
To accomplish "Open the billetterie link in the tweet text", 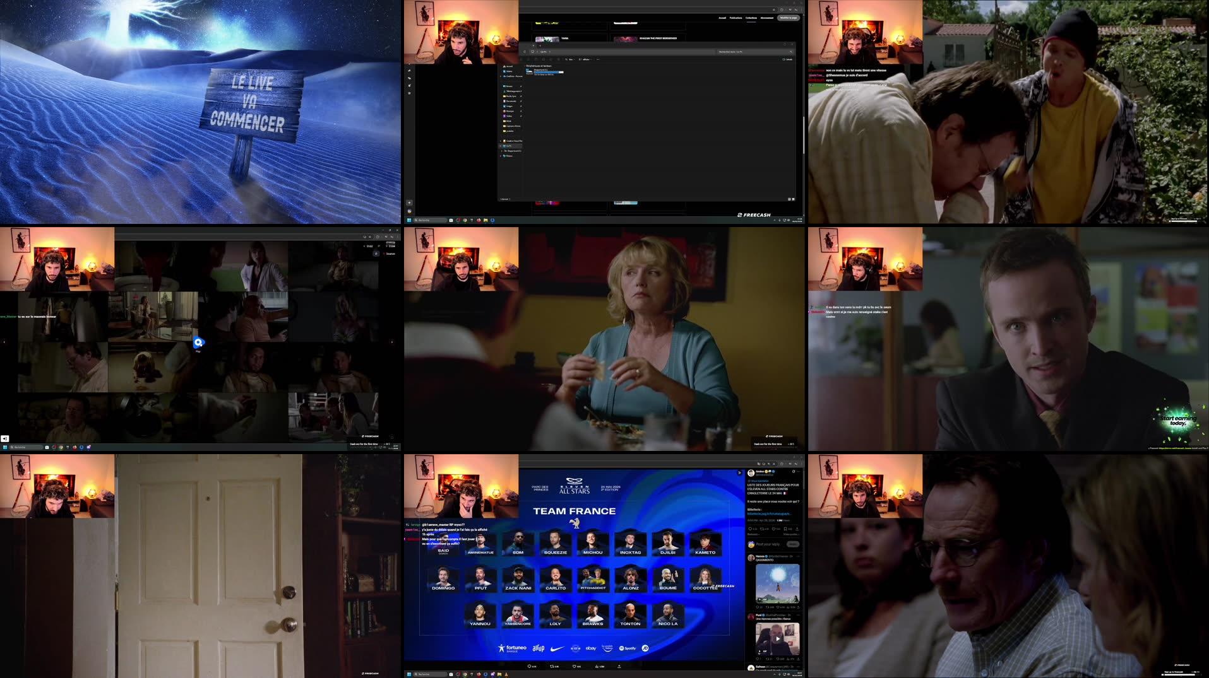I will pos(768,514).
